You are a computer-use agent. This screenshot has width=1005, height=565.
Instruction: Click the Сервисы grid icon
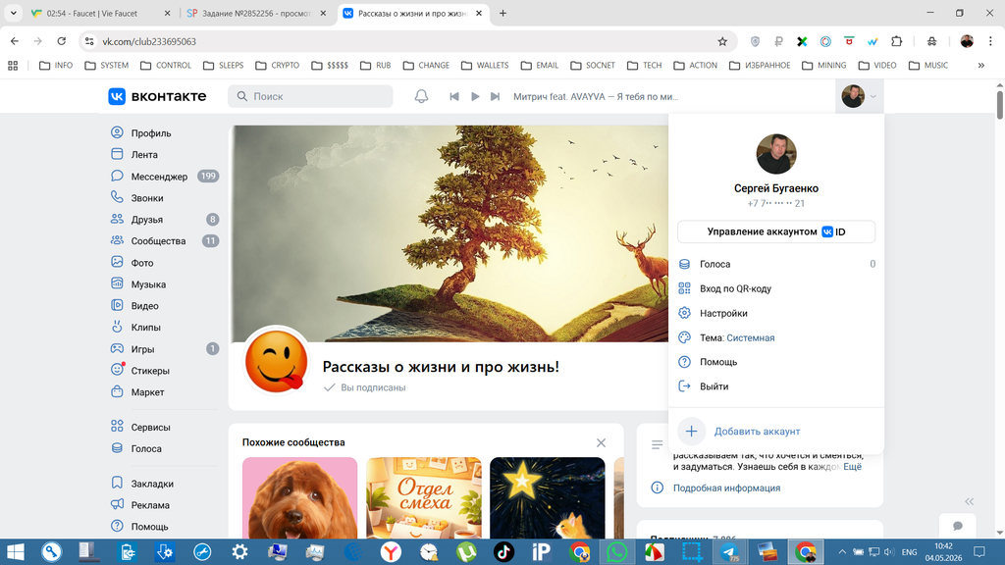tap(117, 426)
